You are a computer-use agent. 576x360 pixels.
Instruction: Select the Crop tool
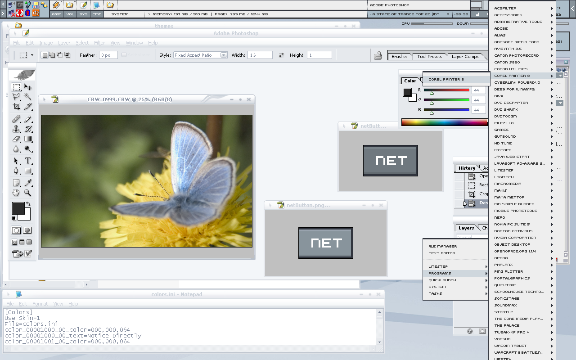coord(16,107)
